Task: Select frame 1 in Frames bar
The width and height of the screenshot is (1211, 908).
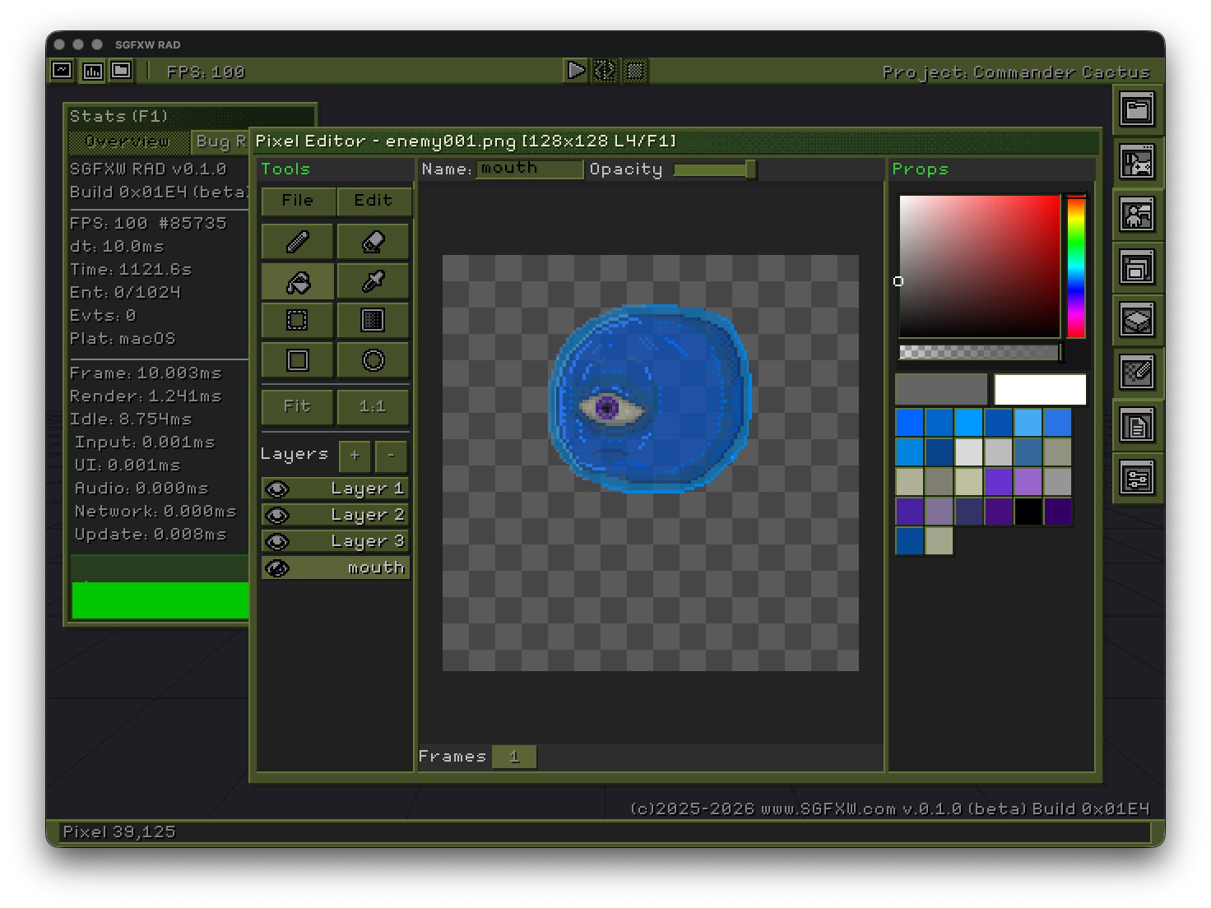Action: [514, 757]
